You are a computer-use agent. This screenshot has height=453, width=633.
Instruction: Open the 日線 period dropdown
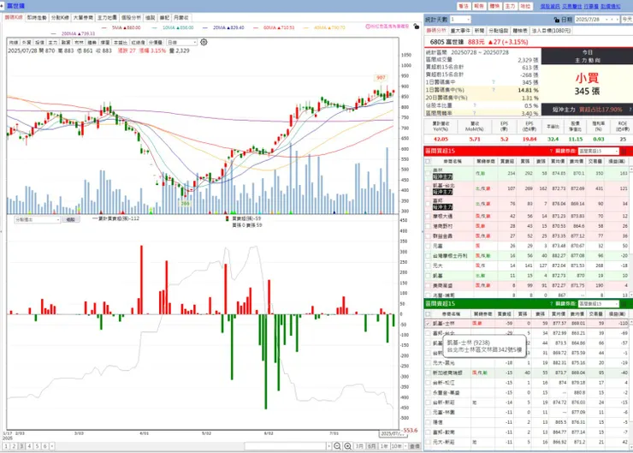[194, 43]
